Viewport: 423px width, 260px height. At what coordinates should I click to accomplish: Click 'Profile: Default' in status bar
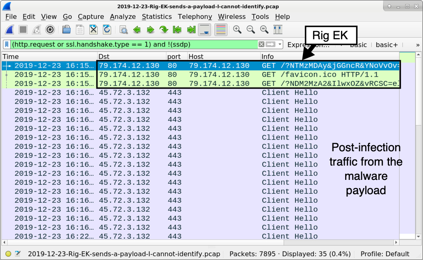[385, 254]
